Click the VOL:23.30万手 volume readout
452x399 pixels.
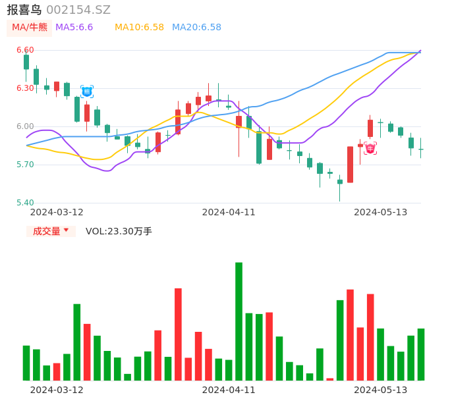click(x=119, y=231)
